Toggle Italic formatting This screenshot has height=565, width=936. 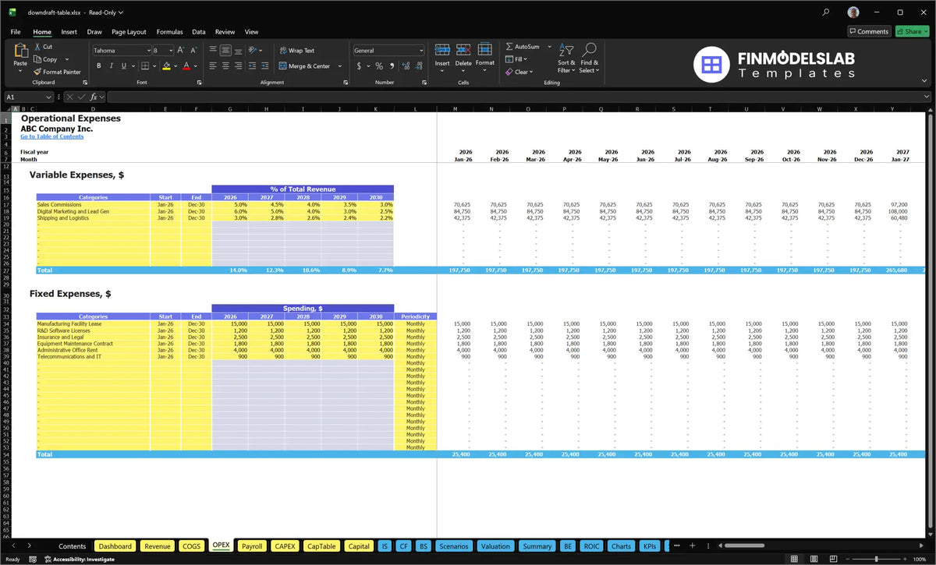[112, 66]
